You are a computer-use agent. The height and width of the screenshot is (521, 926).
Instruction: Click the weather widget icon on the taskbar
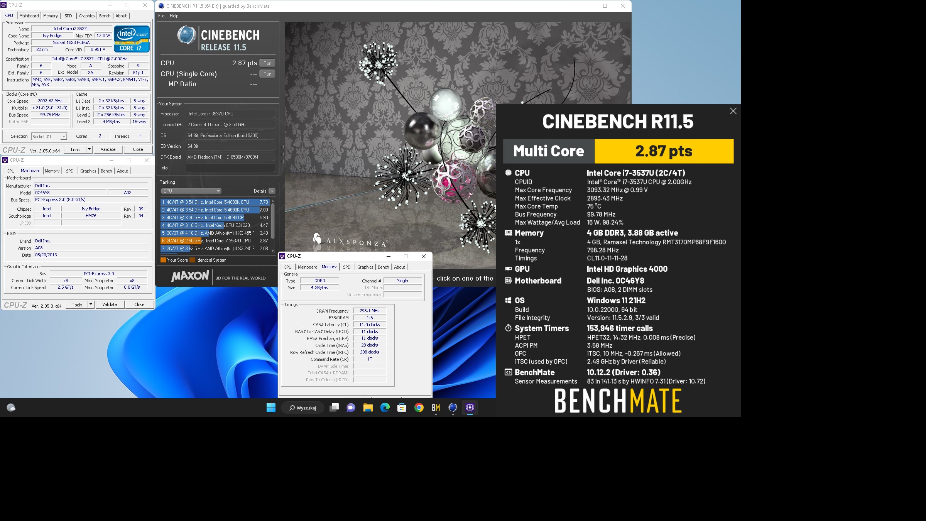click(x=11, y=408)
